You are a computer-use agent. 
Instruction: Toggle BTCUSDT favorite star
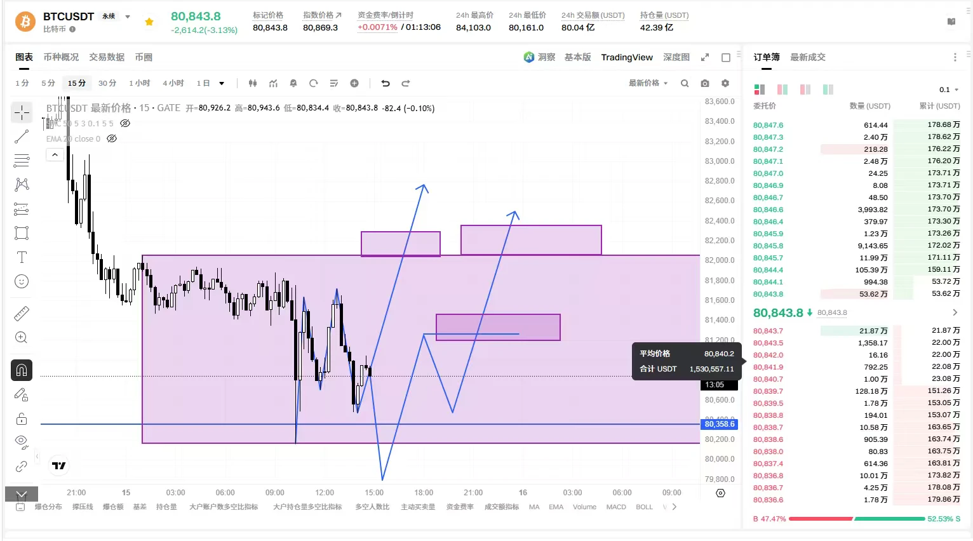[149, 22]
